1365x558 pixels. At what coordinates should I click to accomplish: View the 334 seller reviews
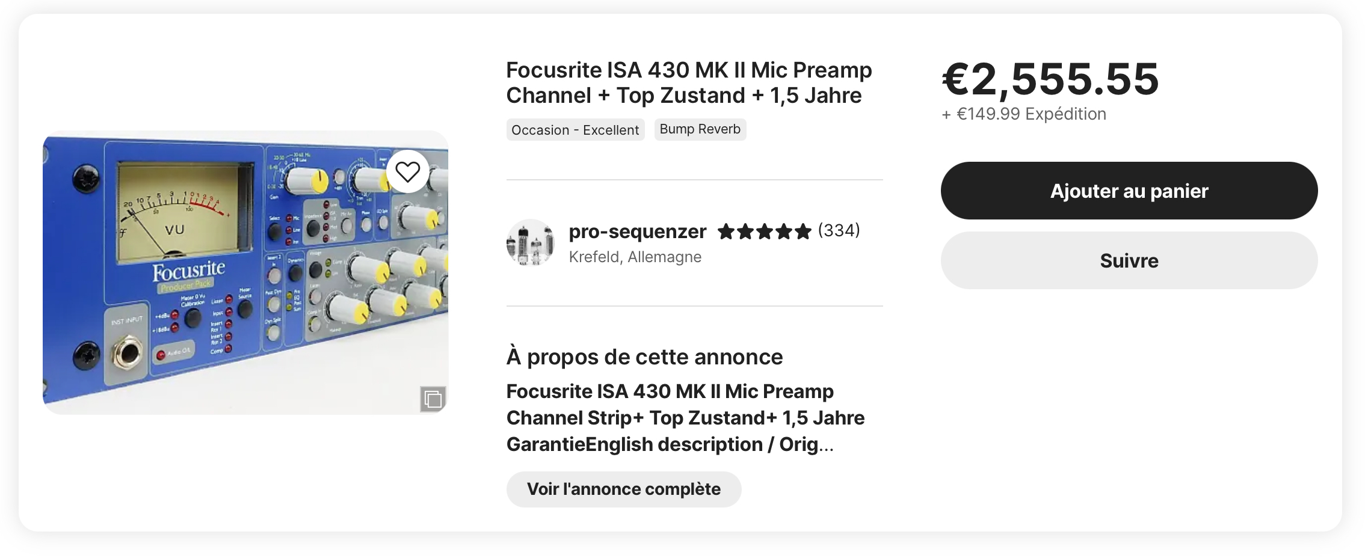tap(839, 230)
